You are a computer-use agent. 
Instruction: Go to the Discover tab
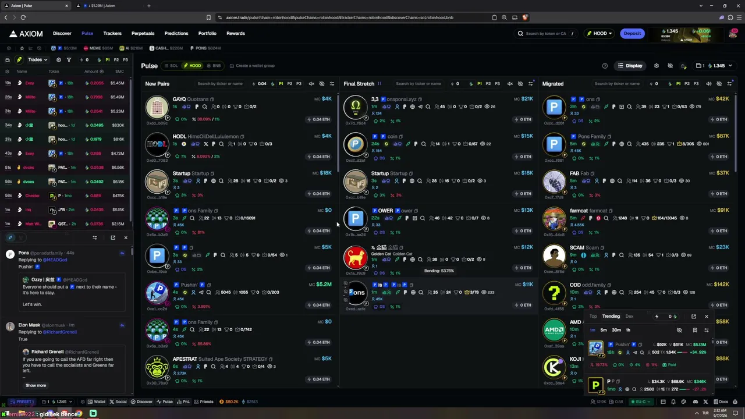(62, 33)
